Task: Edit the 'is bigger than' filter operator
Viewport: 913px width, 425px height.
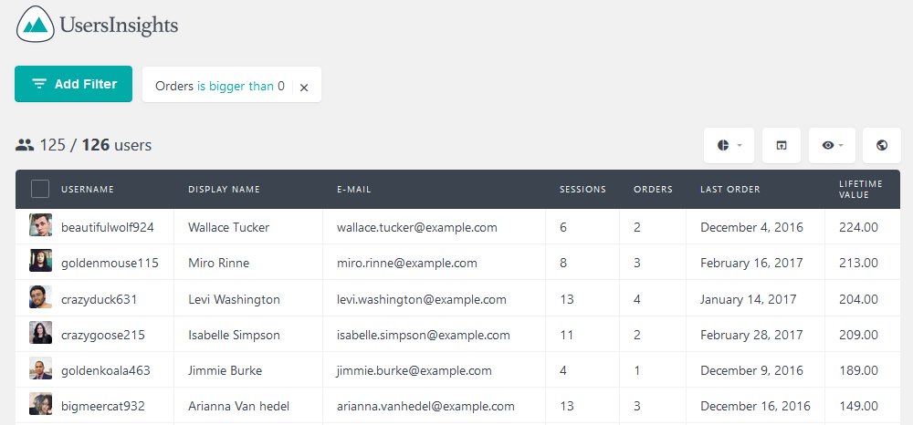Action: [x=236, y=86]
